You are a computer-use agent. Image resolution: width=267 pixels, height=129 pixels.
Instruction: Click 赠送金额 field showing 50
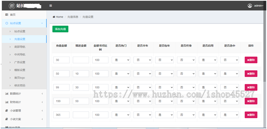(81, 101)
